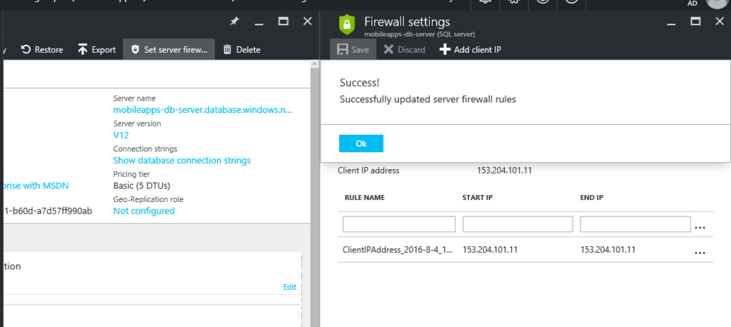The image size is (731, 327).
Task: Maximize the database blade
Action: coord(283,21)
